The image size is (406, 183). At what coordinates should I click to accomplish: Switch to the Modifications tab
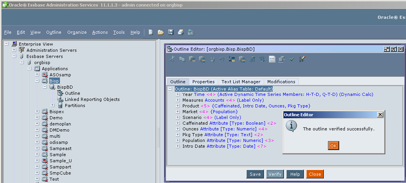[281, 82]
